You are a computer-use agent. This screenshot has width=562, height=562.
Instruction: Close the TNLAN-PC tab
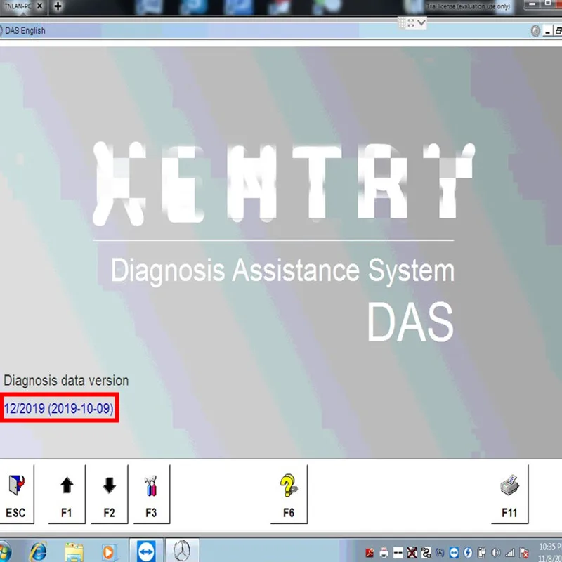coord(40,6)
